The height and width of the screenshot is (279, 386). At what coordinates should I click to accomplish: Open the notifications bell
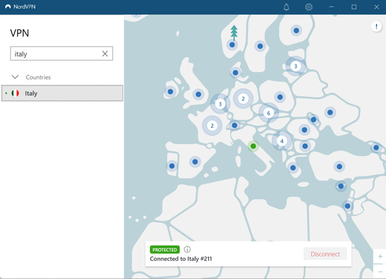[x=286, y=7]
